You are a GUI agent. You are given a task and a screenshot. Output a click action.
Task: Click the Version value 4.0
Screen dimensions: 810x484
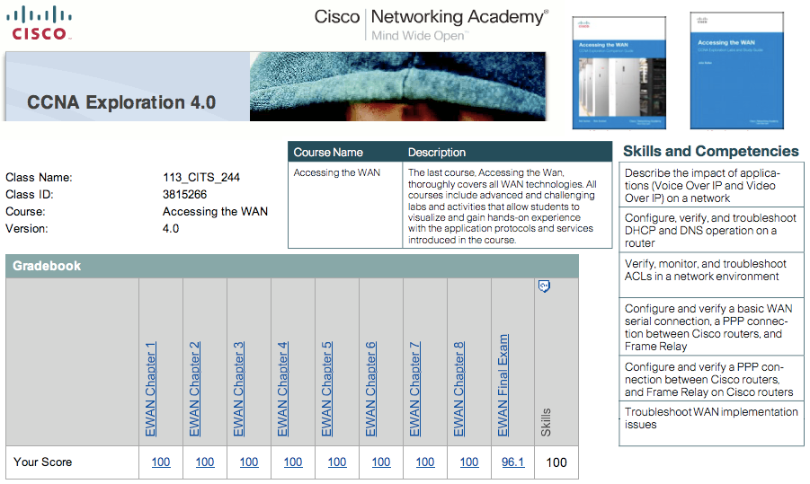[x=171, y=229]
